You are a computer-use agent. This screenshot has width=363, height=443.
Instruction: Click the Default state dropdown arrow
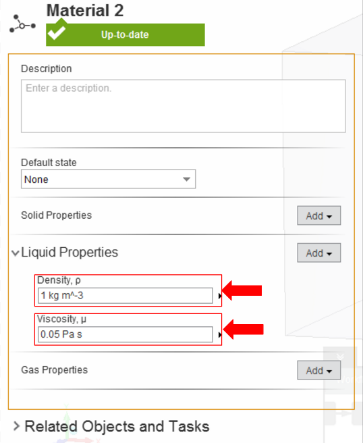tap(186, 180)
